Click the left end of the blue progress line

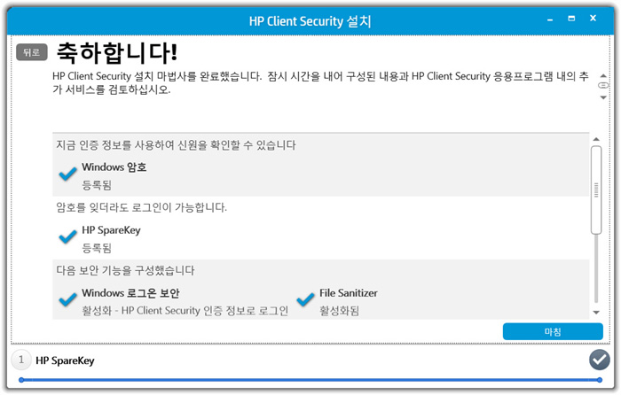coord(21,380)
